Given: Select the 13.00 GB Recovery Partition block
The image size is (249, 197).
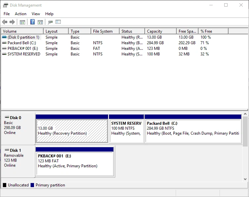Looking at the screenshot, I should (x=72, y=131).
